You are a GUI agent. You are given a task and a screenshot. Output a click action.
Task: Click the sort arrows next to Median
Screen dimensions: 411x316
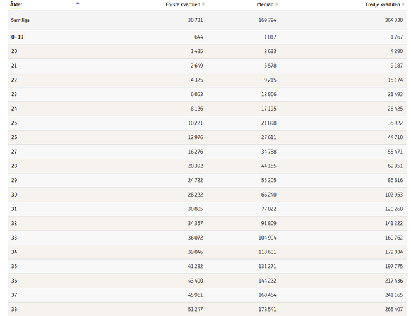tap(277, 4)
